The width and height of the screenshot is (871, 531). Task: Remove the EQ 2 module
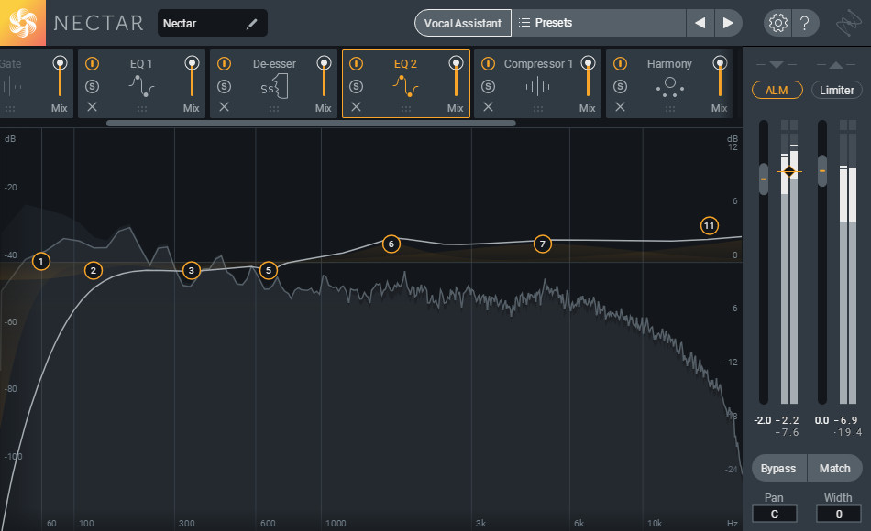[356, 106]
